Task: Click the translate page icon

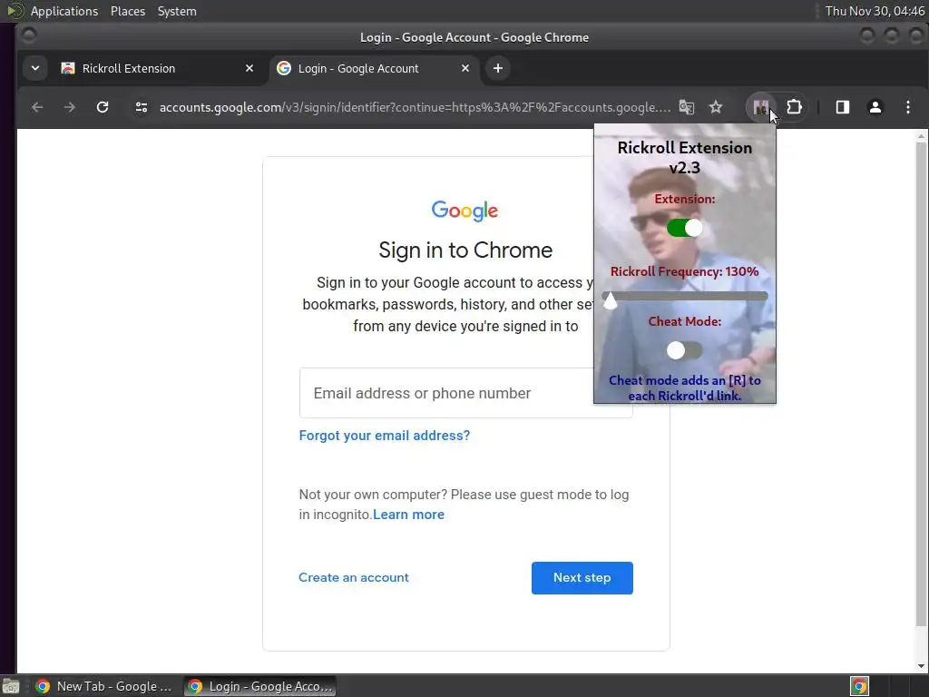Action: (687, 107)
